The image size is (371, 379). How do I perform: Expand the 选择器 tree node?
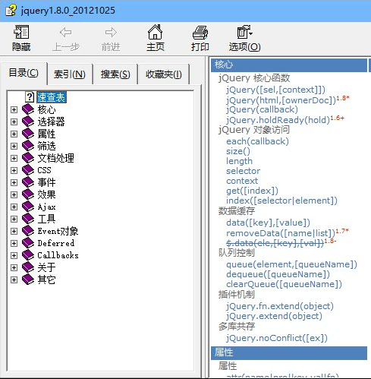[14, 122]
